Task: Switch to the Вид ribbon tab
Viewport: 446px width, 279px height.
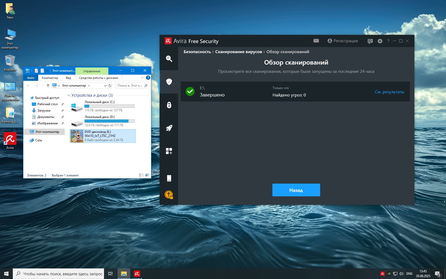Action: pos(68,78)
